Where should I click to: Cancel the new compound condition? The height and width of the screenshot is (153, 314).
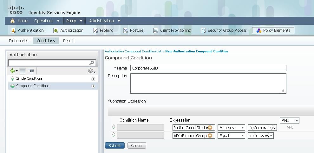(x=137, y=146)
